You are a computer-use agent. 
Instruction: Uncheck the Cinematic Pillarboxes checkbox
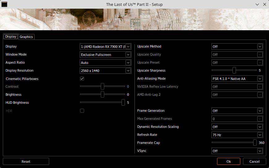pyautogui.click(x=82, y=79)
